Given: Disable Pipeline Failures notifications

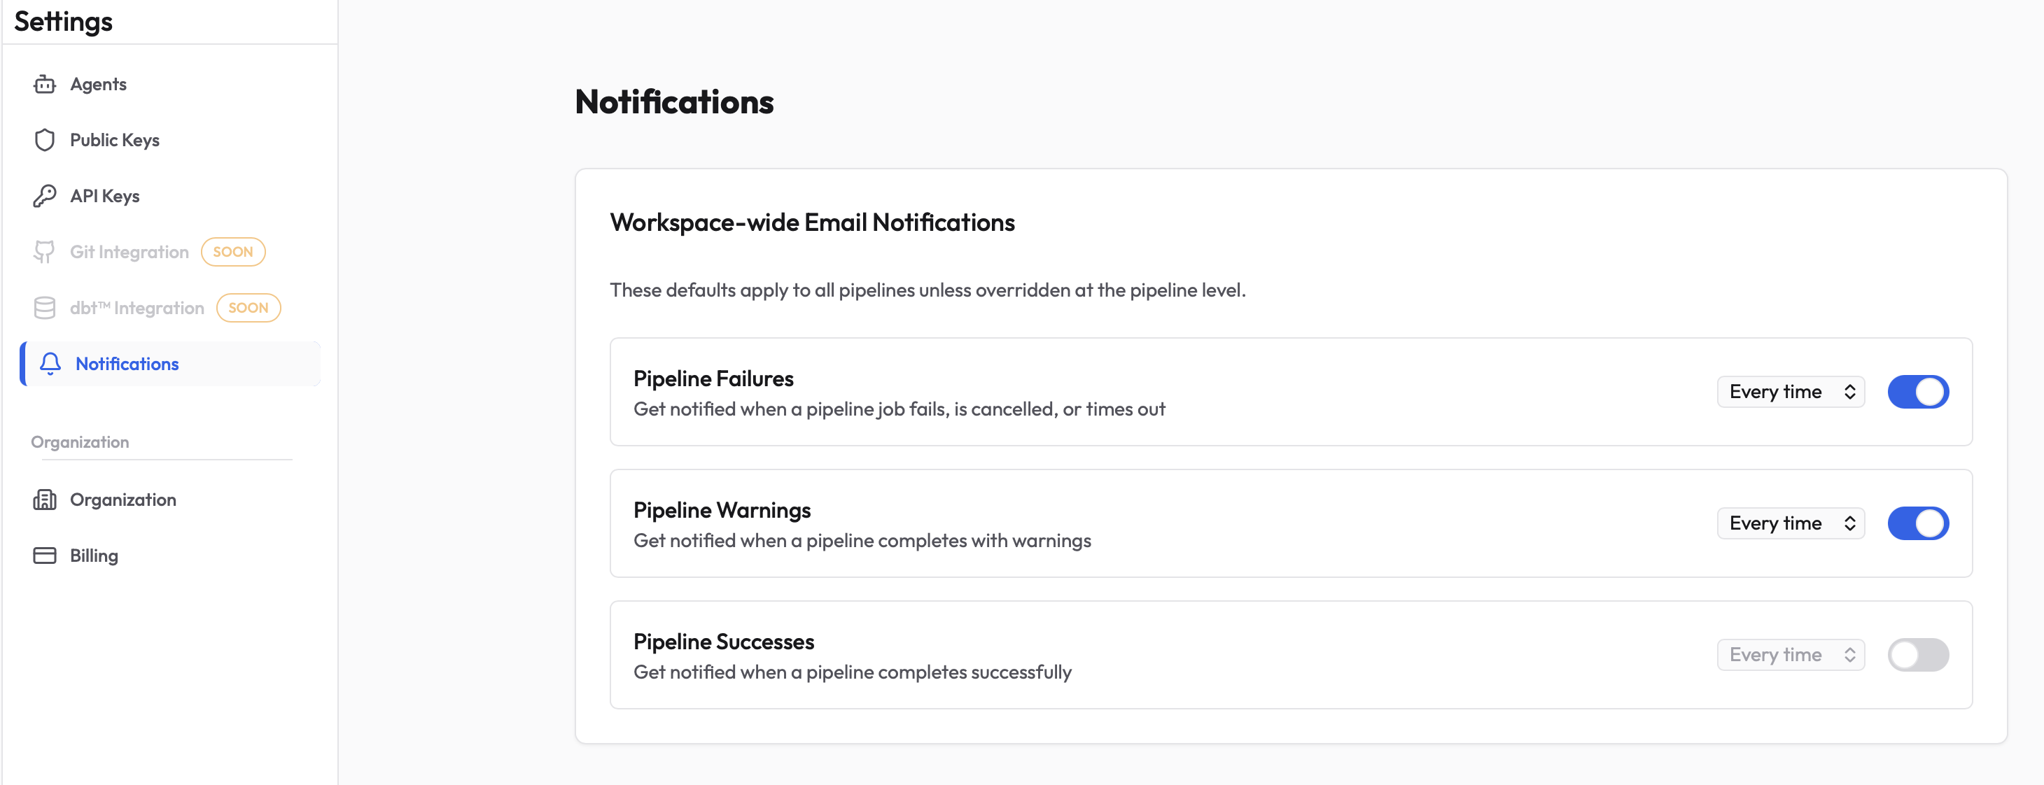Looking at the screenshot, I should [x=1918, y=391].
